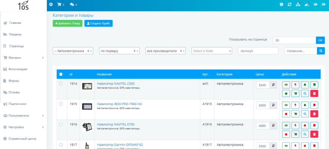
Task: Click bookmark icon for Navigator NAVITEL C500
Action: pyautogui.click(x=314, y=85)
